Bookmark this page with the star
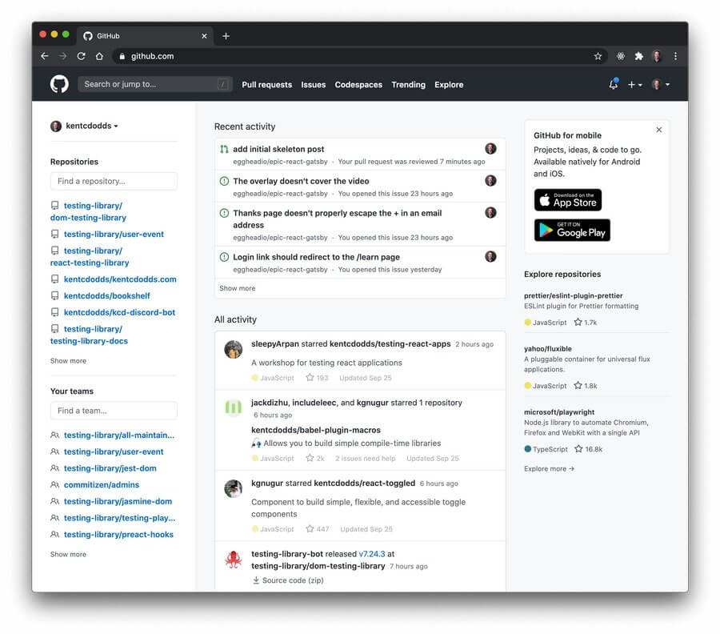This screenshot has height=634, width=720. click(x=598, y=56)
